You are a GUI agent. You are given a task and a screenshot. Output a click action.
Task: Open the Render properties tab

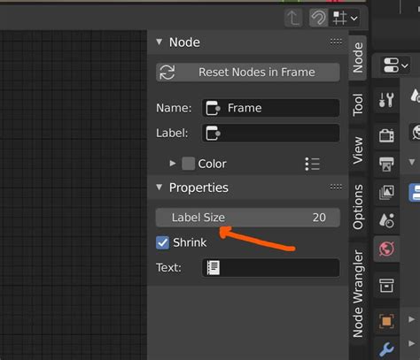point(386,135)
